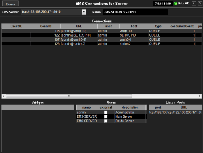
Task: Toggle external checkbox for Main Server user
Action: [106, 116]
